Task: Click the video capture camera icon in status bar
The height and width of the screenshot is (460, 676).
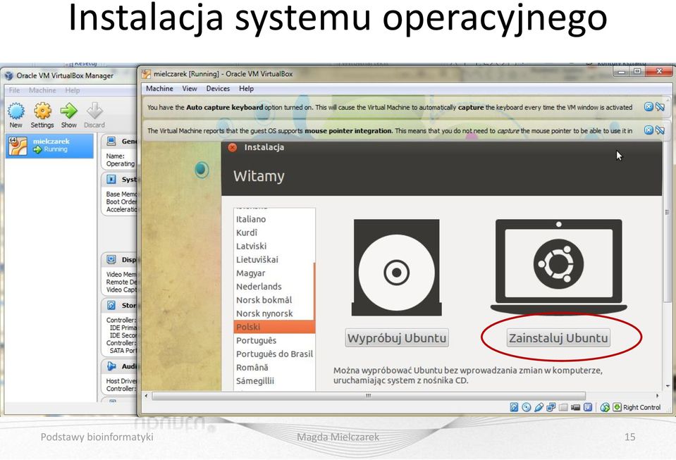Action: [x=575, y=407]
